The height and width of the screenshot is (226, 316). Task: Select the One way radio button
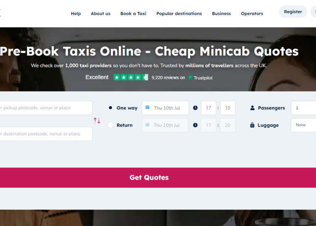pos(110,108)
